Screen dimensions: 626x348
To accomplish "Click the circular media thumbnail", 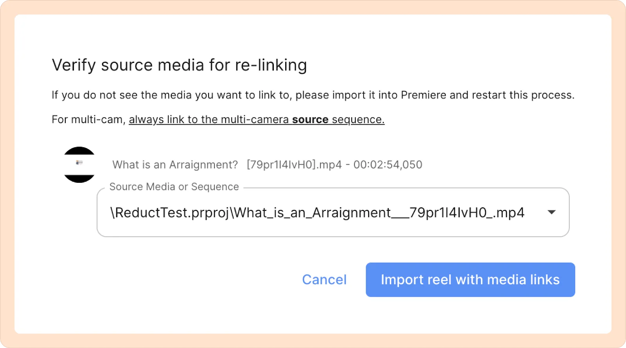I will coord(79,164).
